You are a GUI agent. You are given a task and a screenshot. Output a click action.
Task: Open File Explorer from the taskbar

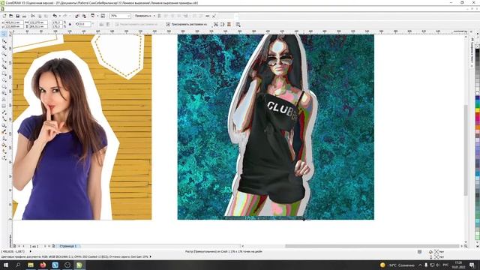pyautogui.click(x=31, y=265)
